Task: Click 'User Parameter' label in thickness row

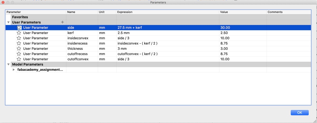Action: tap(36, 49)
